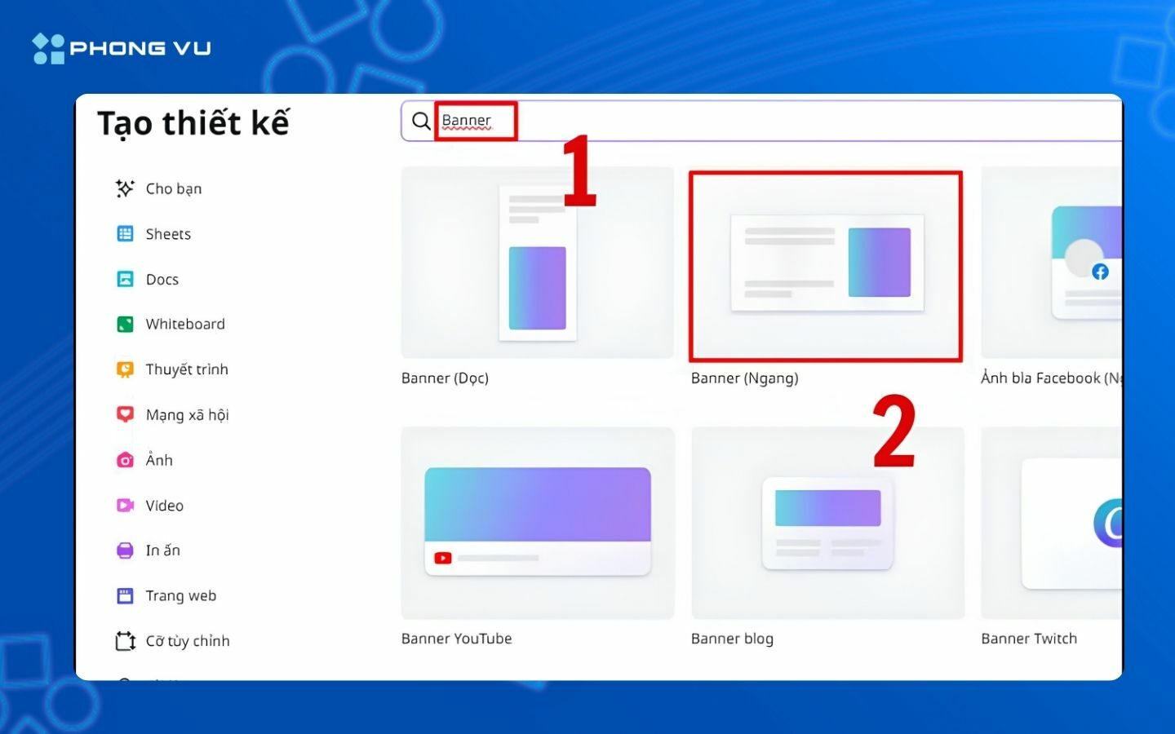1175x734 pixels.
Task: Select the Ảnh camera icon
Action: [125, 460]
